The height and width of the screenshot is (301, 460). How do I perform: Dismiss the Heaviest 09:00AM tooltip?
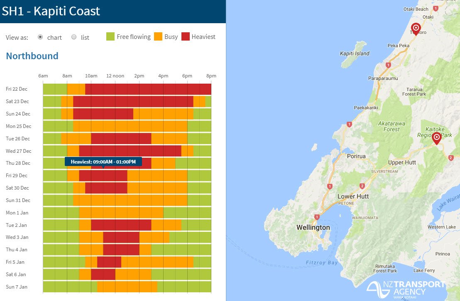(103, 162)
